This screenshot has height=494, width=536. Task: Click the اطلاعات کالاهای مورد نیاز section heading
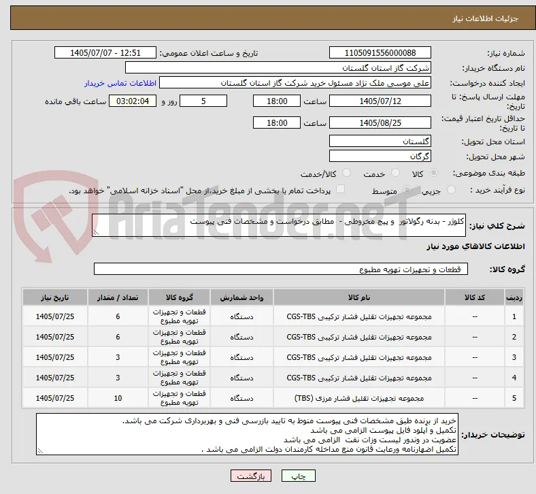[x=475, y=246]
